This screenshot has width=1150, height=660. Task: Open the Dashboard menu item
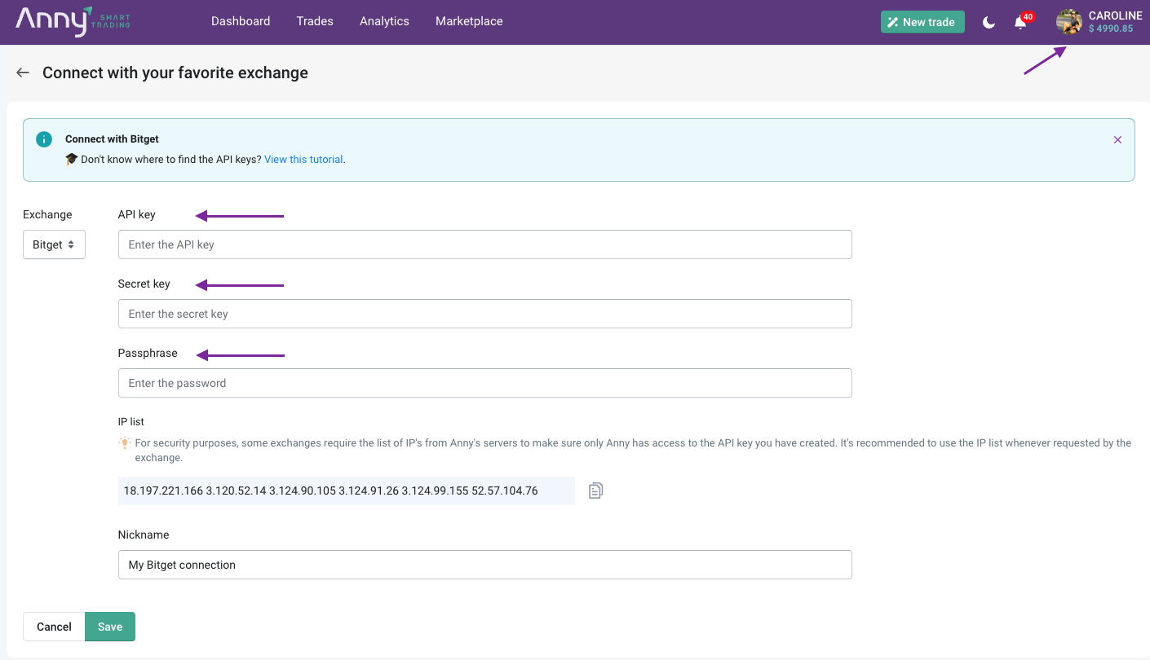point(241,21)
